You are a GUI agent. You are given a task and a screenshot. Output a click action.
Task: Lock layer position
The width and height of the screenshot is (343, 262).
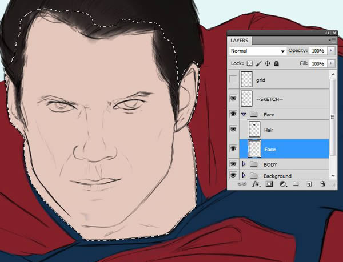point(268,63)
